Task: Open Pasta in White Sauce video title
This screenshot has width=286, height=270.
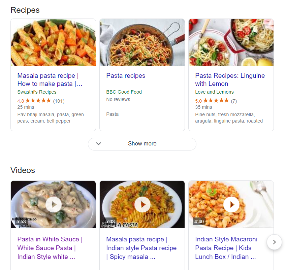Action: coord(50,248)
